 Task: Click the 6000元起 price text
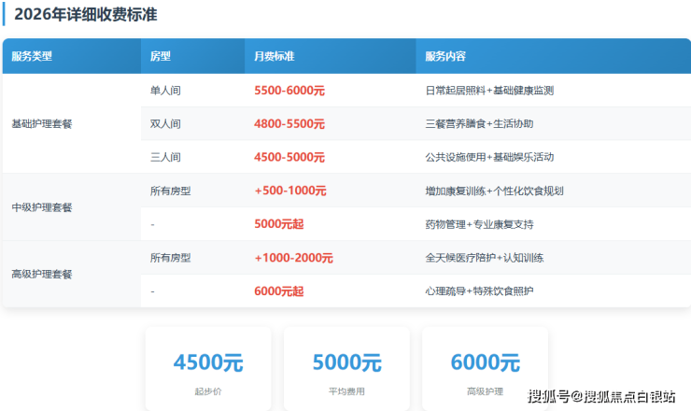pos(279,291)
